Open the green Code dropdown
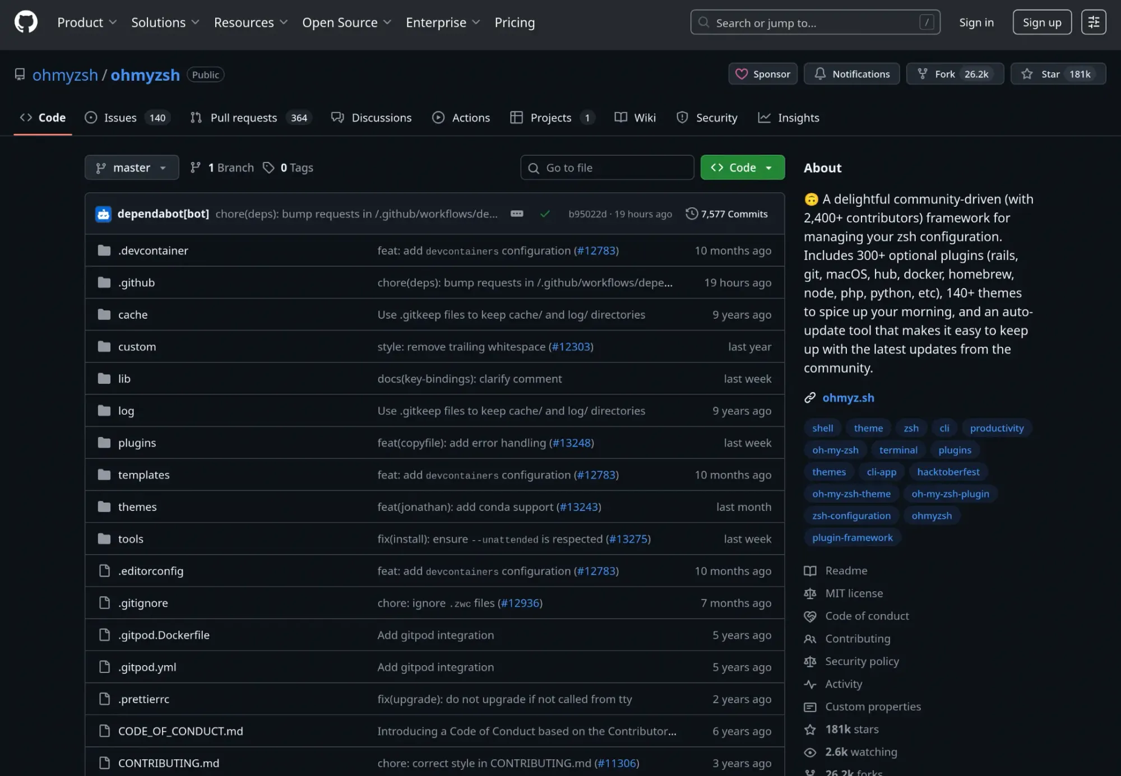Viewport: 1121px width, 776px height. coord(742,168)
